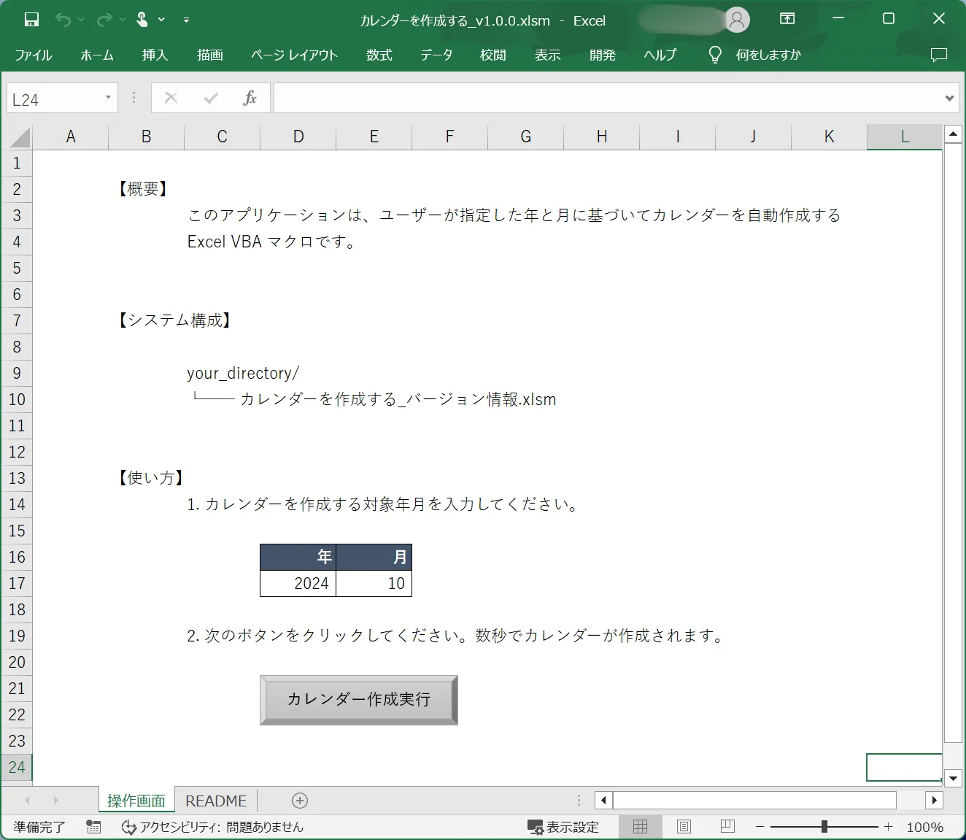This screenshot has height=840, width=966.
Task: Click the Name Box showing L24
Action: pyautogui.click(x=55, y=99)
